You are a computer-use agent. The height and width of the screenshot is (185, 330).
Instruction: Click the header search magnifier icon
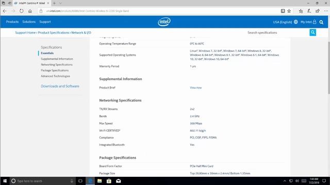(321, 22)
